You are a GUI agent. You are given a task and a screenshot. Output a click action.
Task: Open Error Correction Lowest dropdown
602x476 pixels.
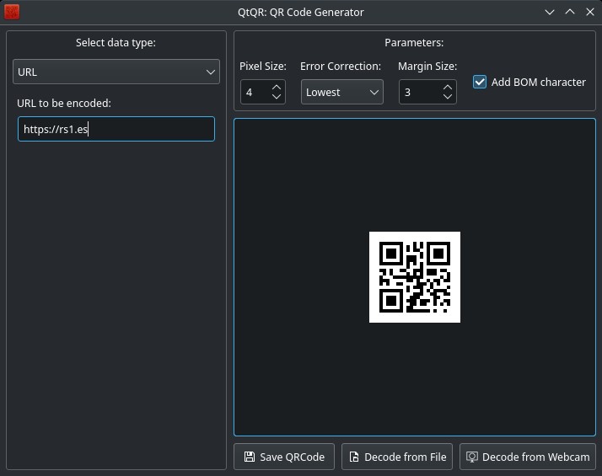click(341, 92)
